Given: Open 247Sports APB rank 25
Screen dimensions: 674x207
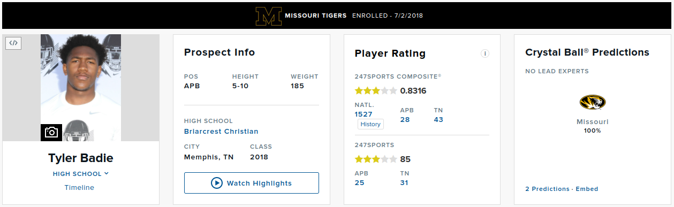Looking at the screenshot, I should pos(360,183).
